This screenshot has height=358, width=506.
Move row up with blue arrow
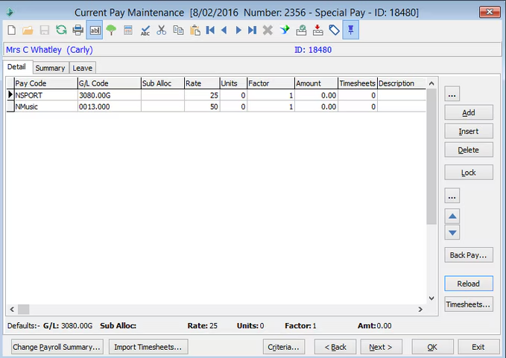tap(452, 216)
